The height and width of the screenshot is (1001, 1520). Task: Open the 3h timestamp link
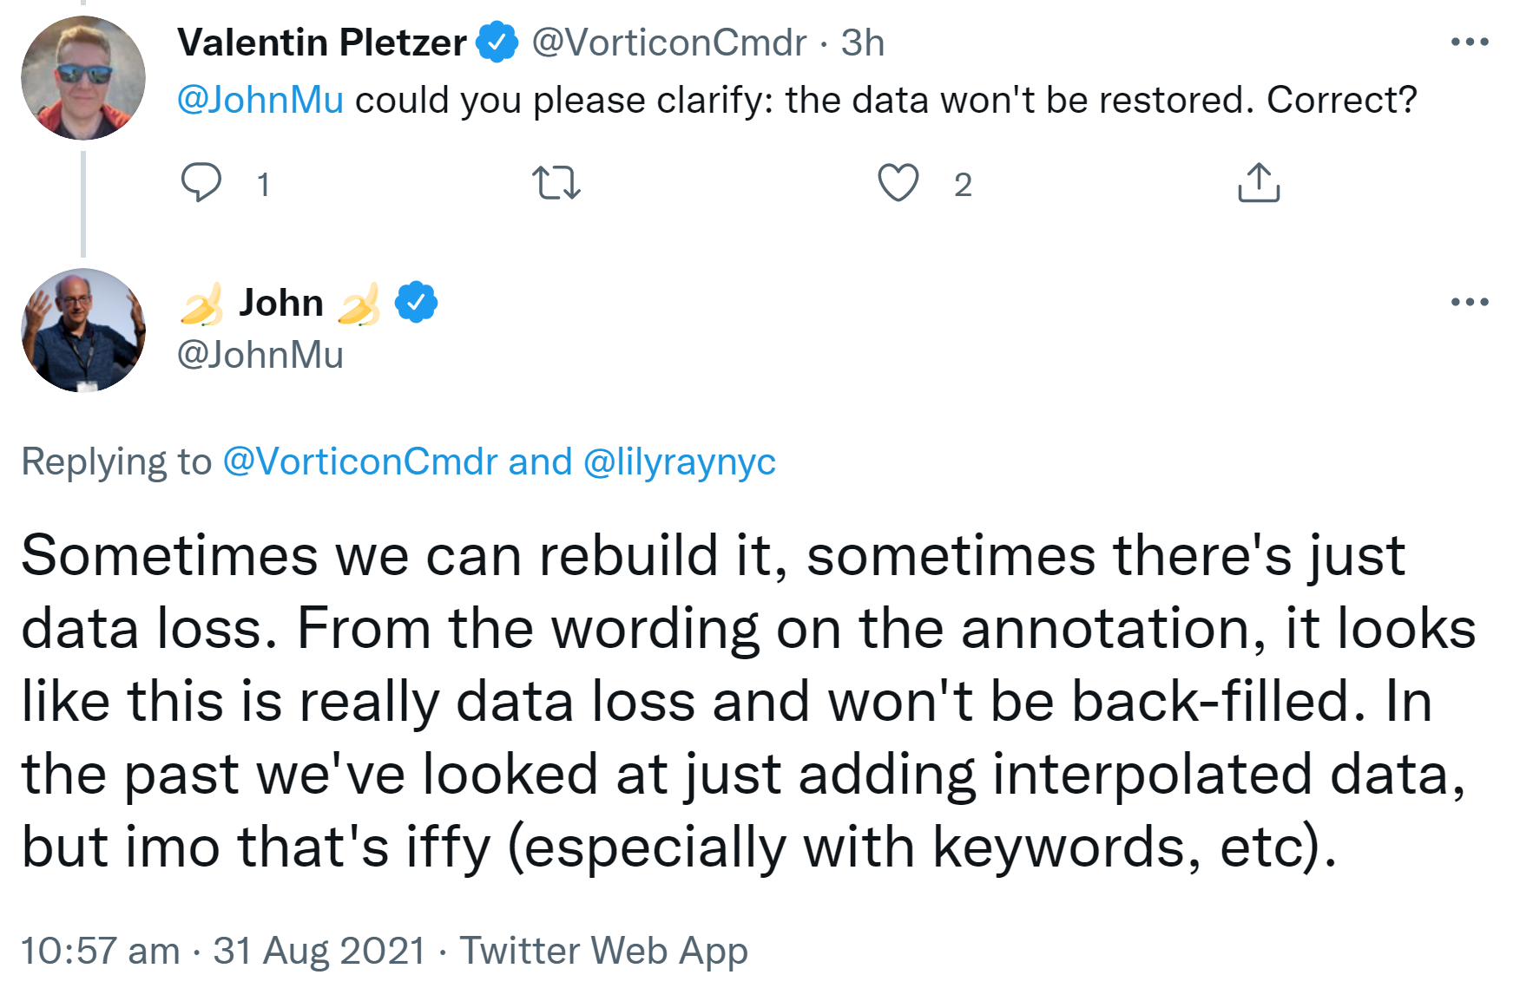[862, 43]
